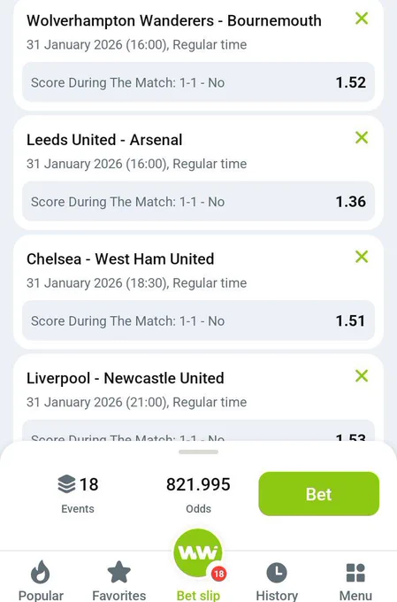This screenshot has width=397, height=602.
Task: Open the Favorites star icon
Action: point(118,572)
